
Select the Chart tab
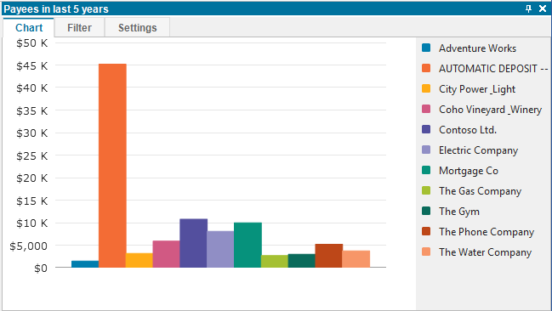point(29,27)
